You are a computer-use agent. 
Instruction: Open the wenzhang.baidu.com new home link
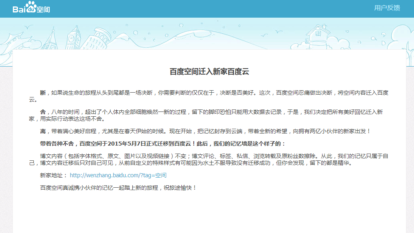pos(118,175)
